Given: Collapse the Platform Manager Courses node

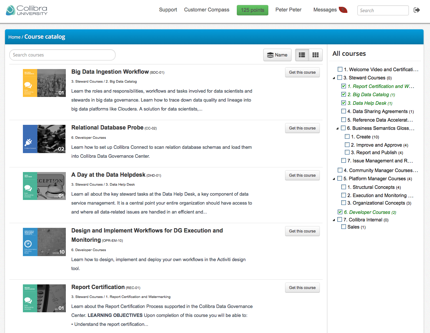Looking at the screenshot, I should coord(334,179).
